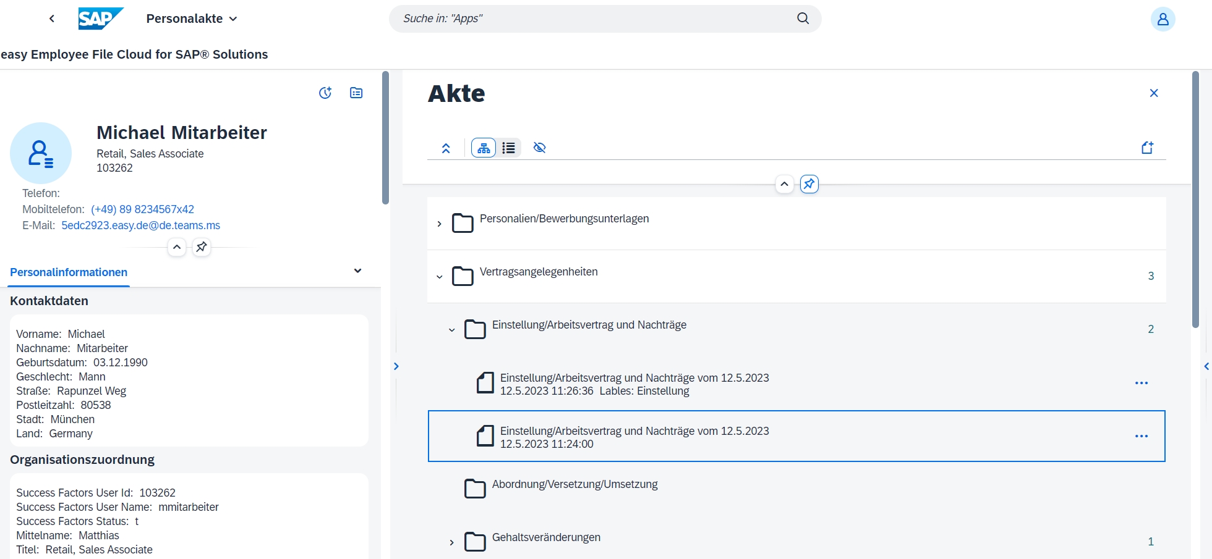1212x559 pixels.
Task: Click the search magnifier icon
Action: 803,19
